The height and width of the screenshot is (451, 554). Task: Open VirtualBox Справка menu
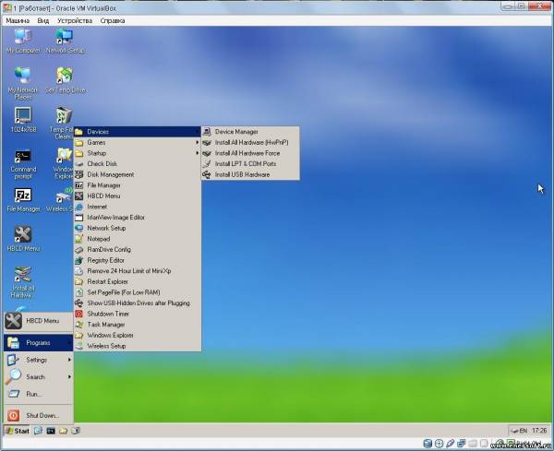(113, 21)
